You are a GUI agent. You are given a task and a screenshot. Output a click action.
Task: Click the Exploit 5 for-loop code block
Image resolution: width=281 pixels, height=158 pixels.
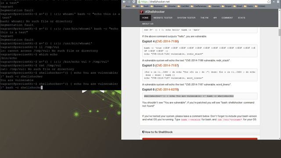click(200, 75)
